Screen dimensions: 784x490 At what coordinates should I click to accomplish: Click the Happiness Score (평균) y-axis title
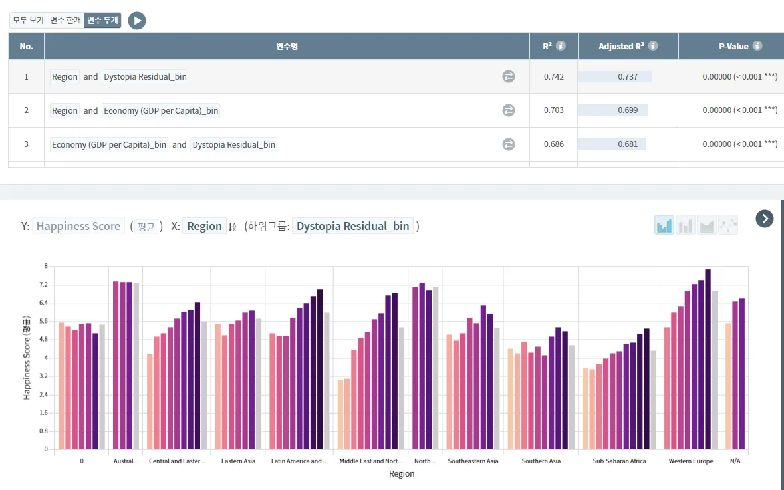coord(27,357)
